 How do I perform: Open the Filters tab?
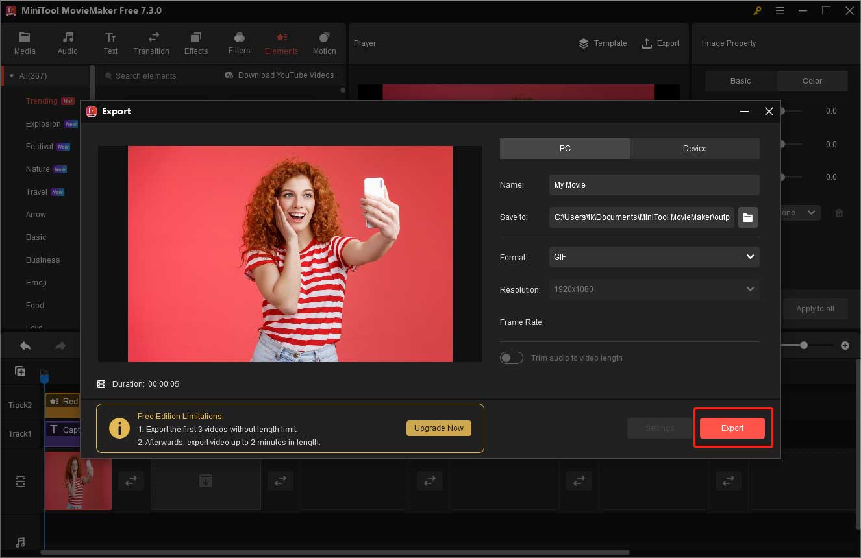click(239, 43)
